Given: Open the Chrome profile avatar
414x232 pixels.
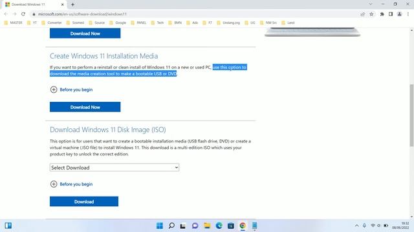Looking at the screenshot, I should pos(400,14).
